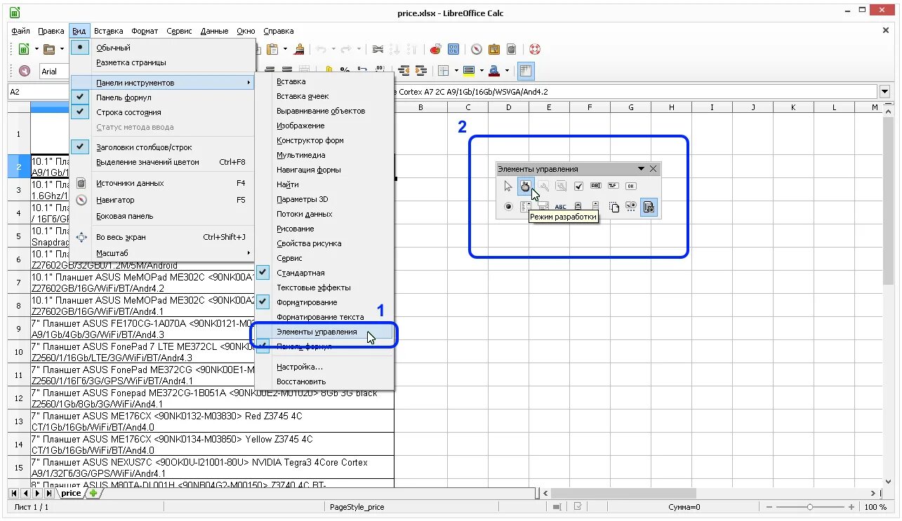Open the background color dropdown arrow
Viewport: 902px width, 521px height.
[x=481, y=70]
